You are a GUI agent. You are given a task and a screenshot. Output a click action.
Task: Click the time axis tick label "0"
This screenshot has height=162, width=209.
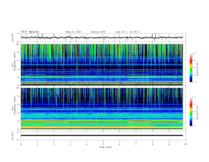[x=21, y=144]
